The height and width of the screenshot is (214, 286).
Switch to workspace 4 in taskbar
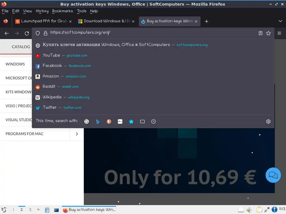coord(38,210)
